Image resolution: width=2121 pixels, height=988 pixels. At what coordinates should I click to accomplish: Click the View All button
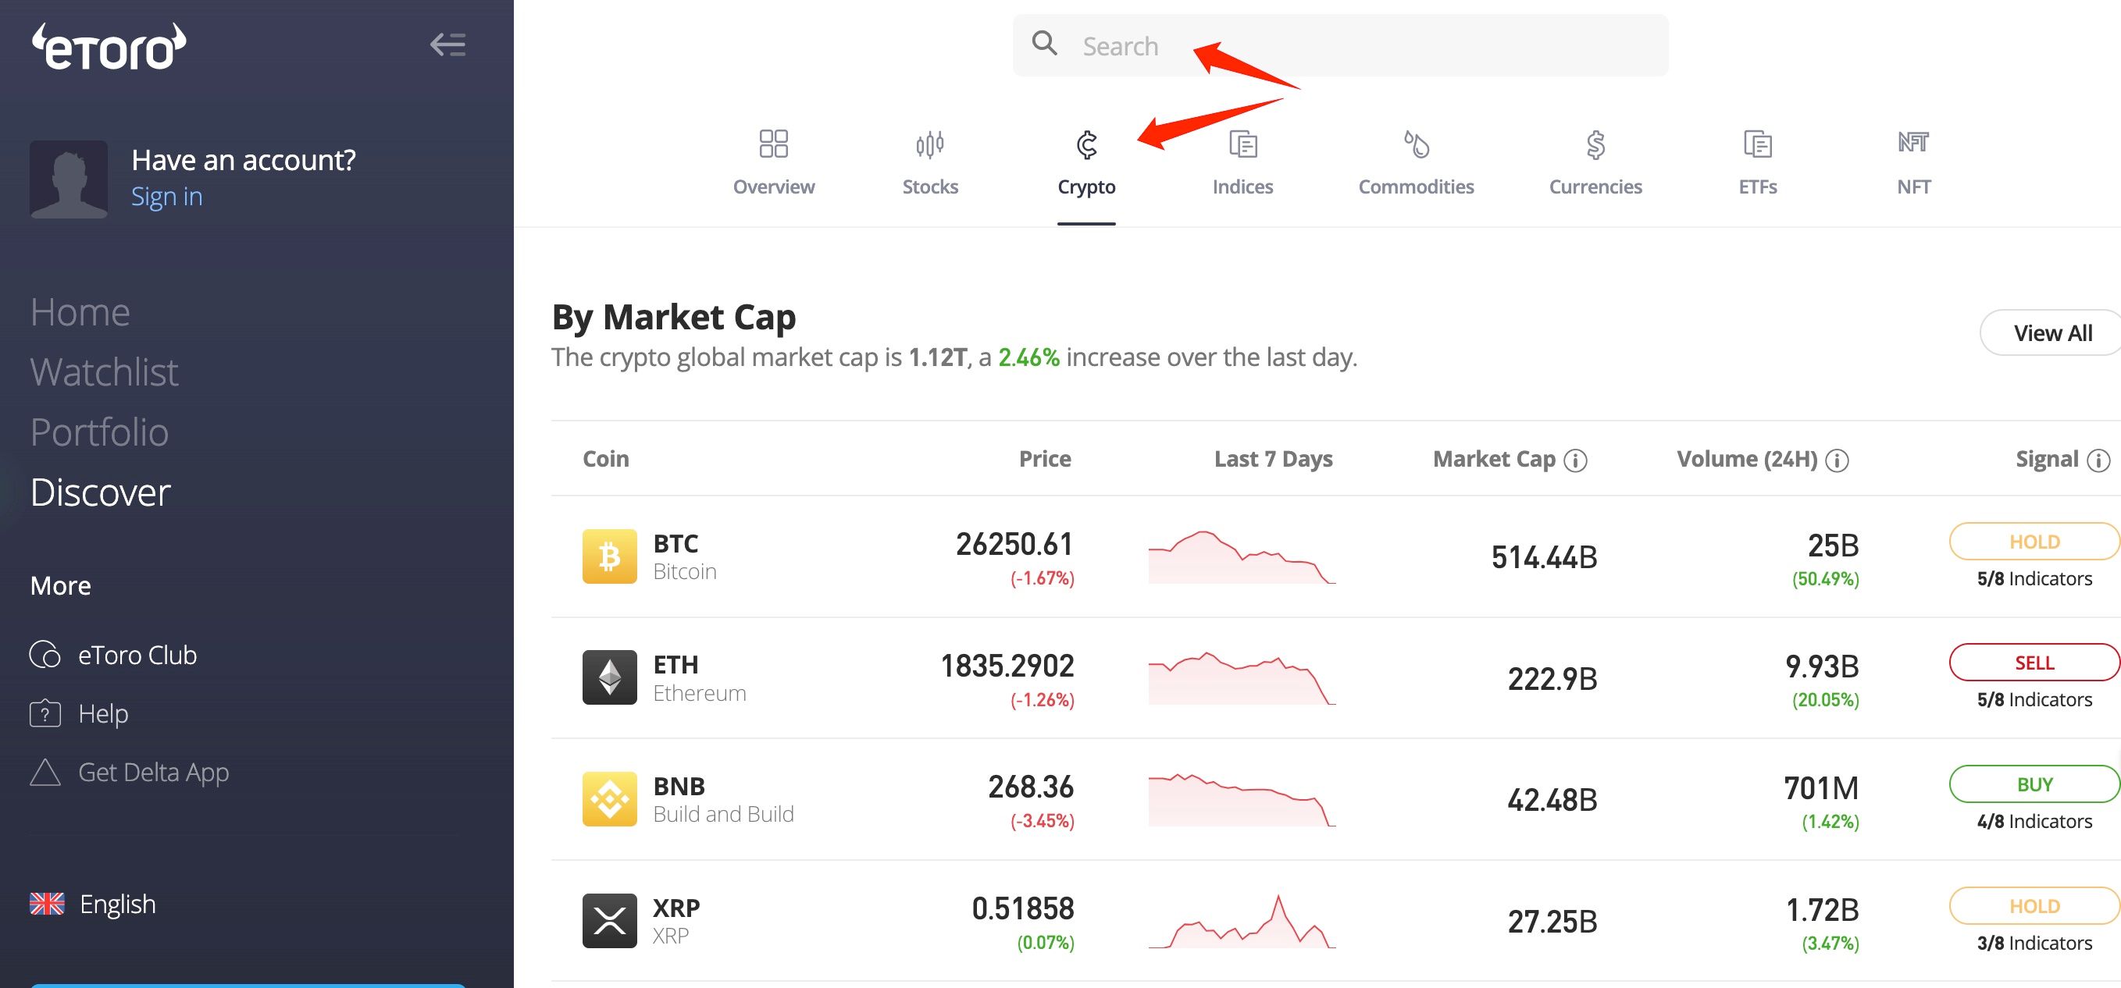[2051, 332]
